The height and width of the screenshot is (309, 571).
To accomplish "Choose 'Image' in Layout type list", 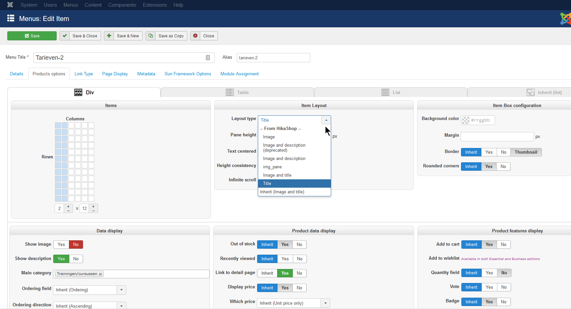I will coord(294,137).
